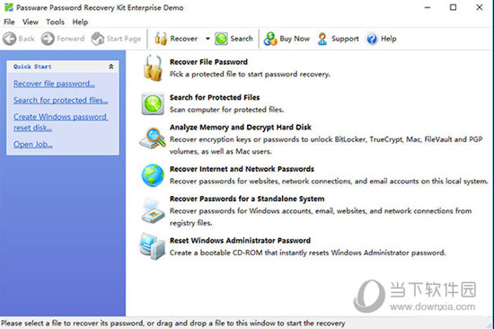The width and height of the screenshot is (494, 329).
Task: Click Create Windows password reset disk link
Action: click(x=60, y=122)
